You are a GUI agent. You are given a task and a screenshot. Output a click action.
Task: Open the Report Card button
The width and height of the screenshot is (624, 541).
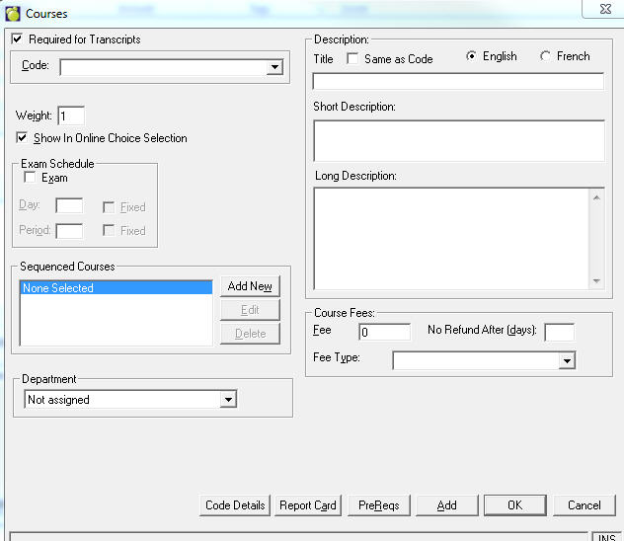point(307,505)
